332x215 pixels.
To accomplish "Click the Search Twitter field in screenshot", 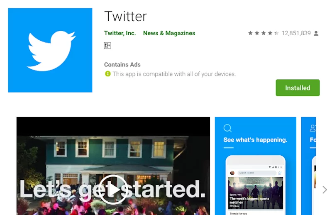I will click(257, 173).
